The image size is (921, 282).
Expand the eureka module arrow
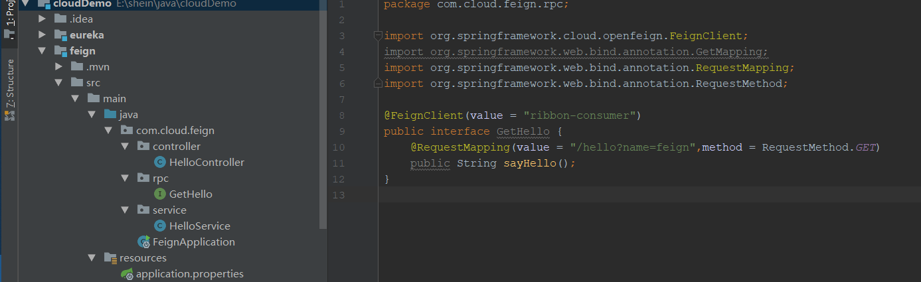point(42,35)
